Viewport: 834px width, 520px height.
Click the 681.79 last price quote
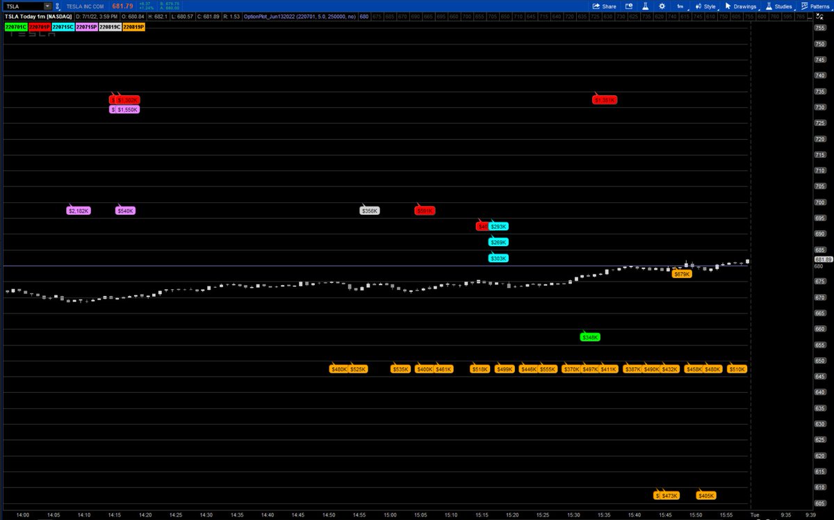click(x=122, y=6)
